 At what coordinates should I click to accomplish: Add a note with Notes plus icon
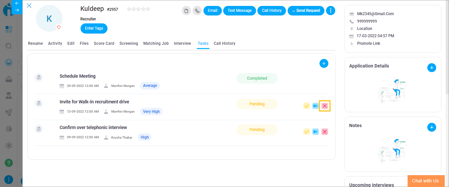(x=432, y=127)
